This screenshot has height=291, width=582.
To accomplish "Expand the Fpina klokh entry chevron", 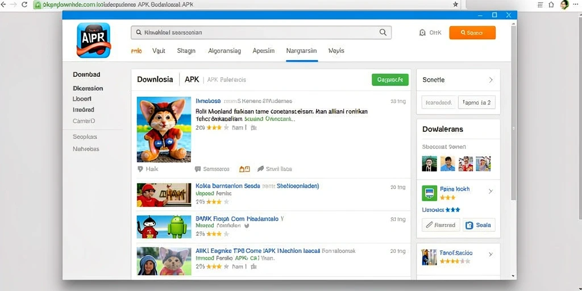I will [490, 191].
